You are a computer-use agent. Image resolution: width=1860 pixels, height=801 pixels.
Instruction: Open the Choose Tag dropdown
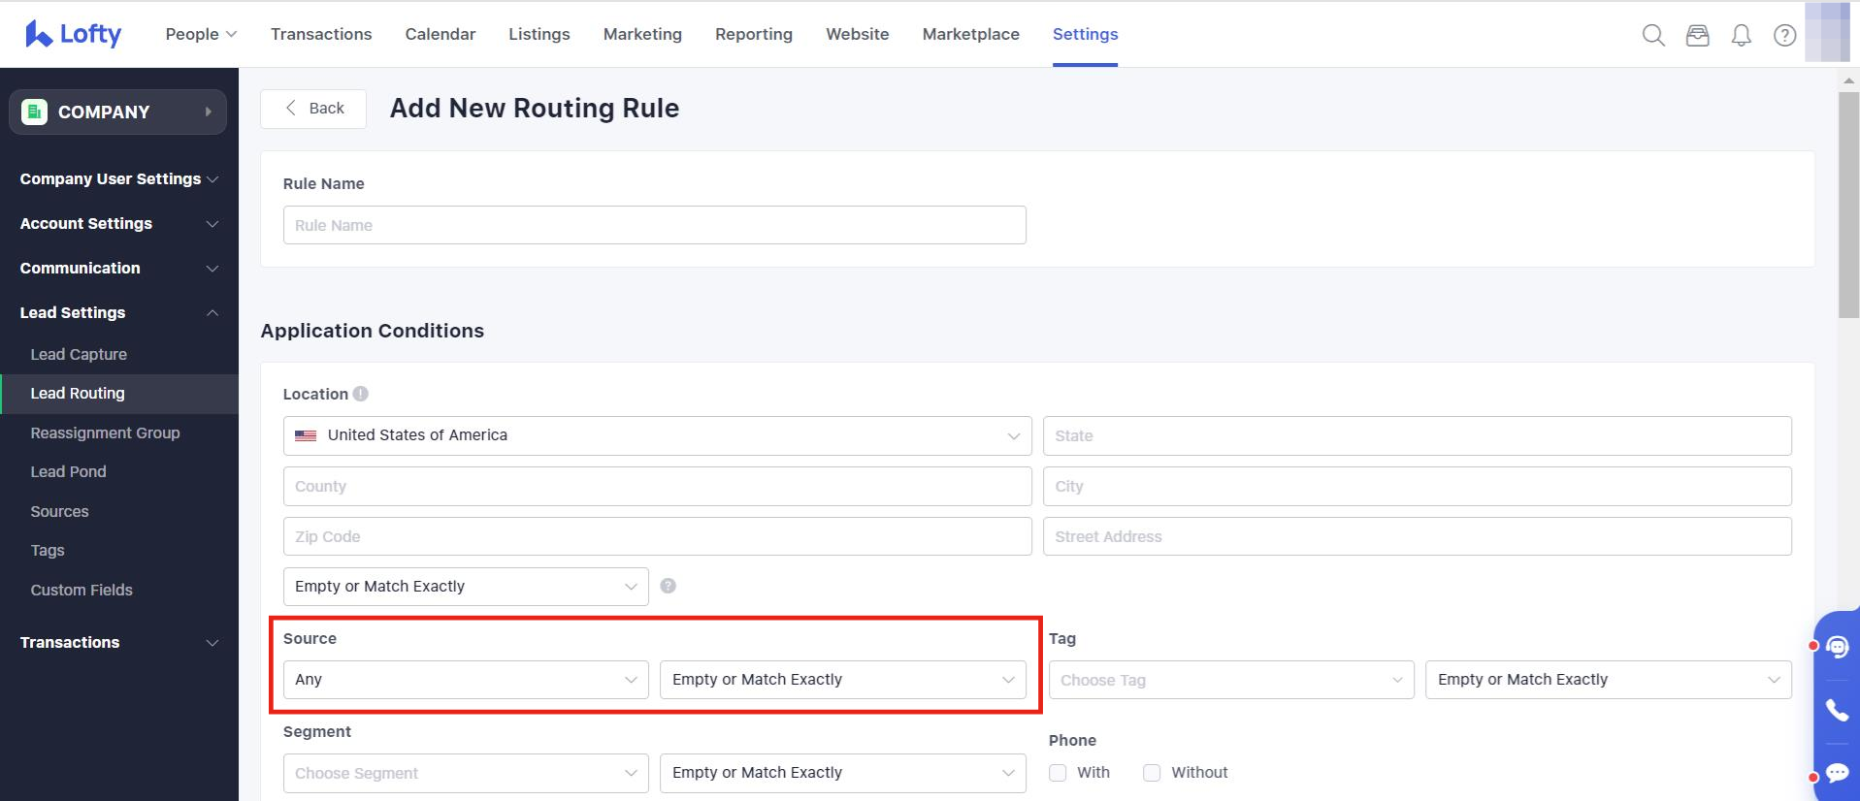coord(1230,680)
